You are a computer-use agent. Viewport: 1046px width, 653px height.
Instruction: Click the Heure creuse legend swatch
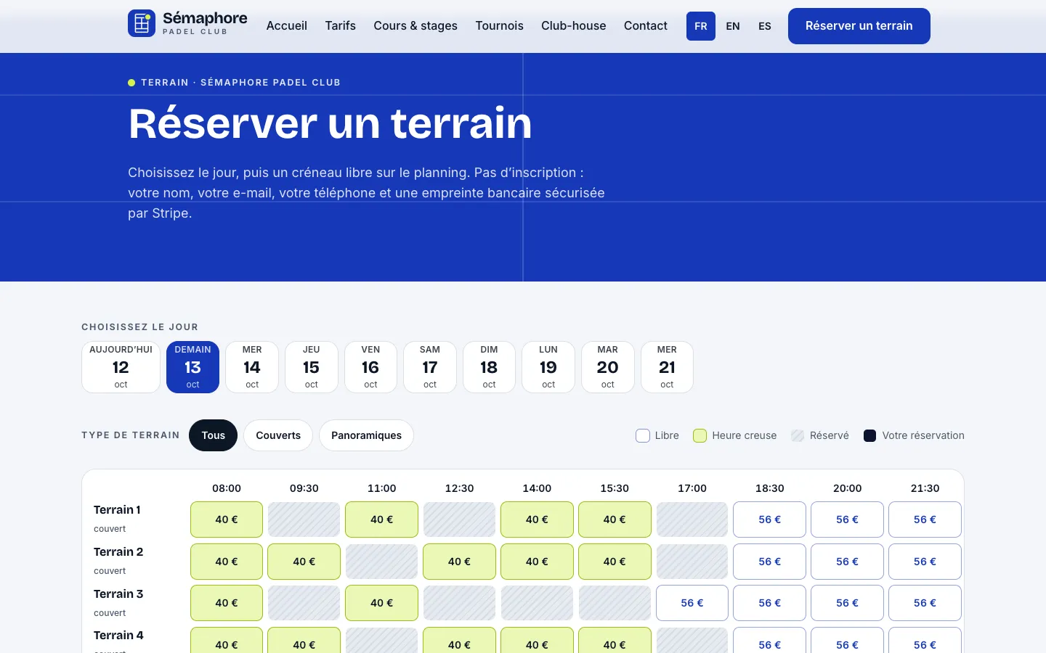[700, 435]
